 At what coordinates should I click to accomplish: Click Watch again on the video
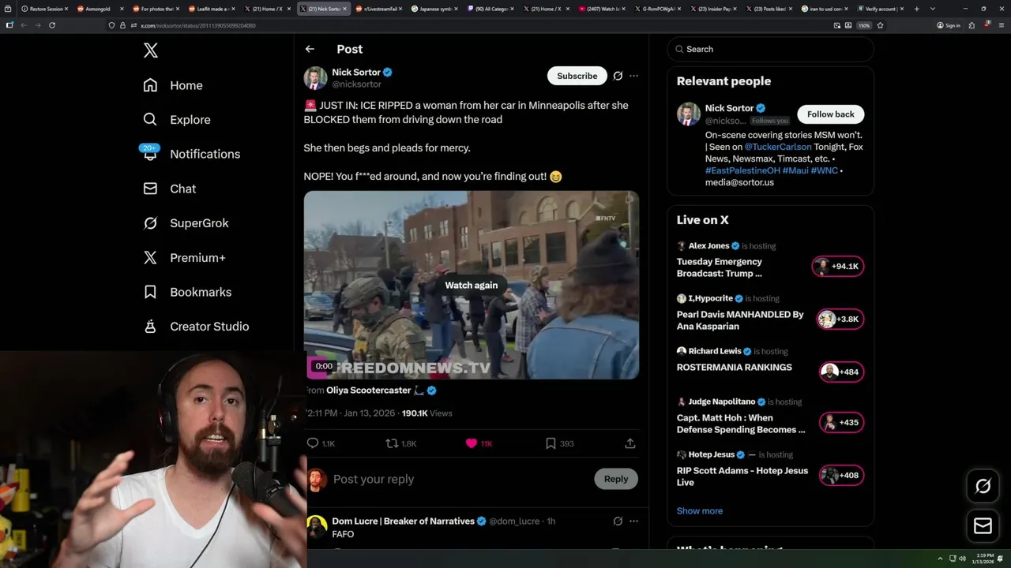tap(472, 286)
